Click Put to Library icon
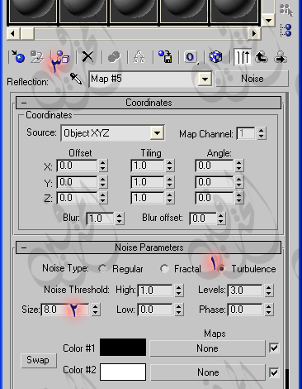Screen dimensions: 302x389 click(x=165, y=56)
